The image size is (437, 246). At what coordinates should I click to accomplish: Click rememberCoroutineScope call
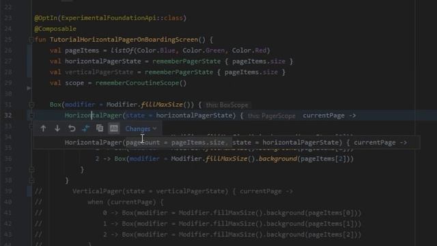tap(137, 83)
